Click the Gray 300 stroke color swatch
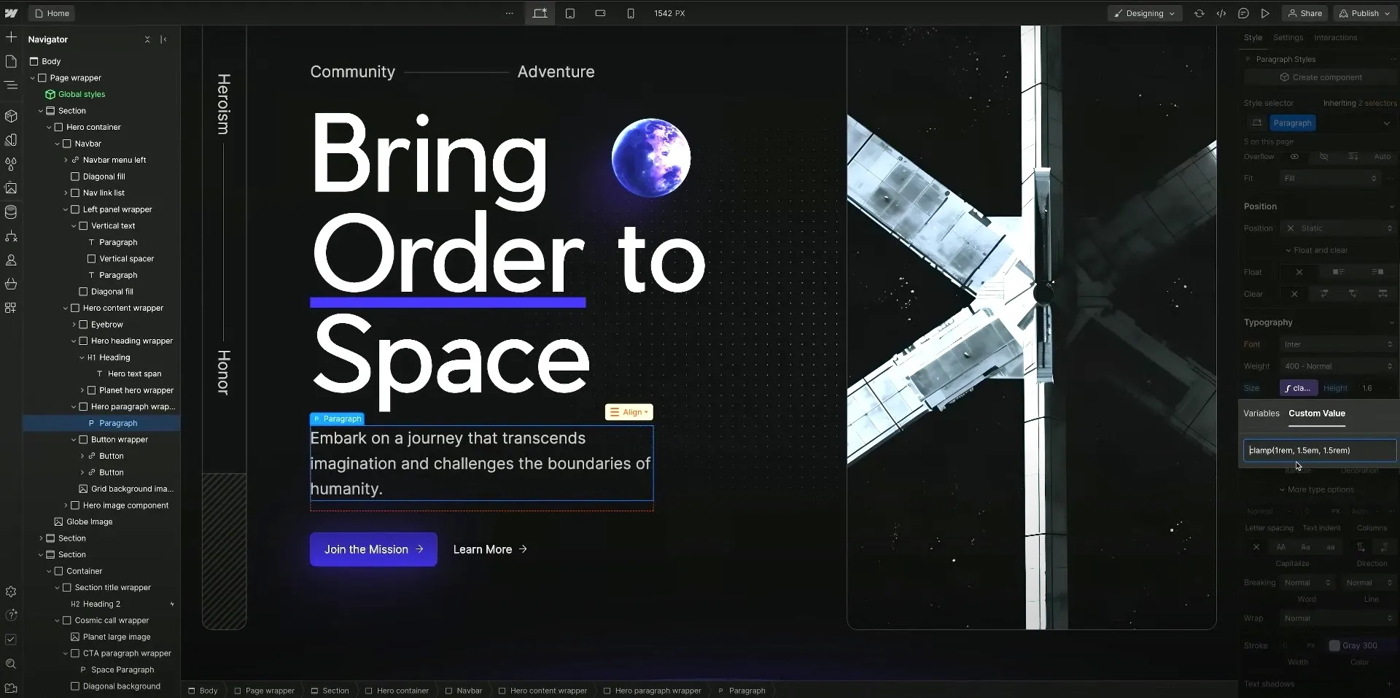 click(1334, 645)
